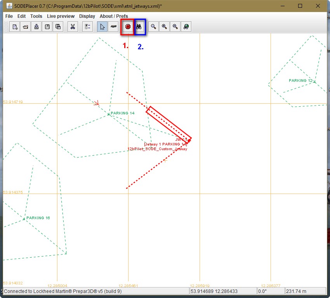Click the New file toolbar icon

click(x=15, y=27)
